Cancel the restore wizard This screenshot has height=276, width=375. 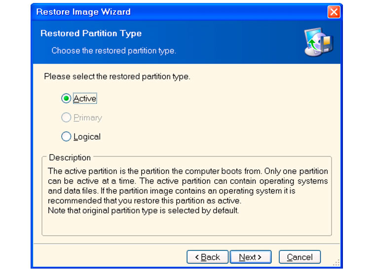pos(300,257)
